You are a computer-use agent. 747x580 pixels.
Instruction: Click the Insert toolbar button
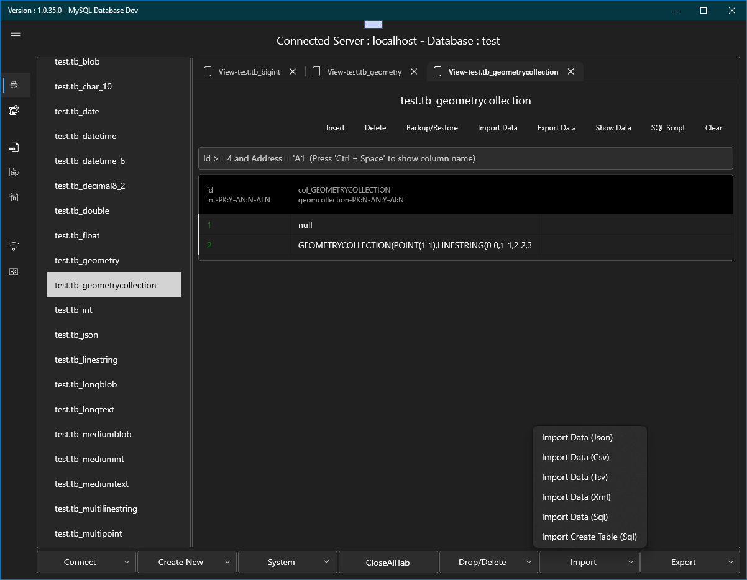click(336, 128)
